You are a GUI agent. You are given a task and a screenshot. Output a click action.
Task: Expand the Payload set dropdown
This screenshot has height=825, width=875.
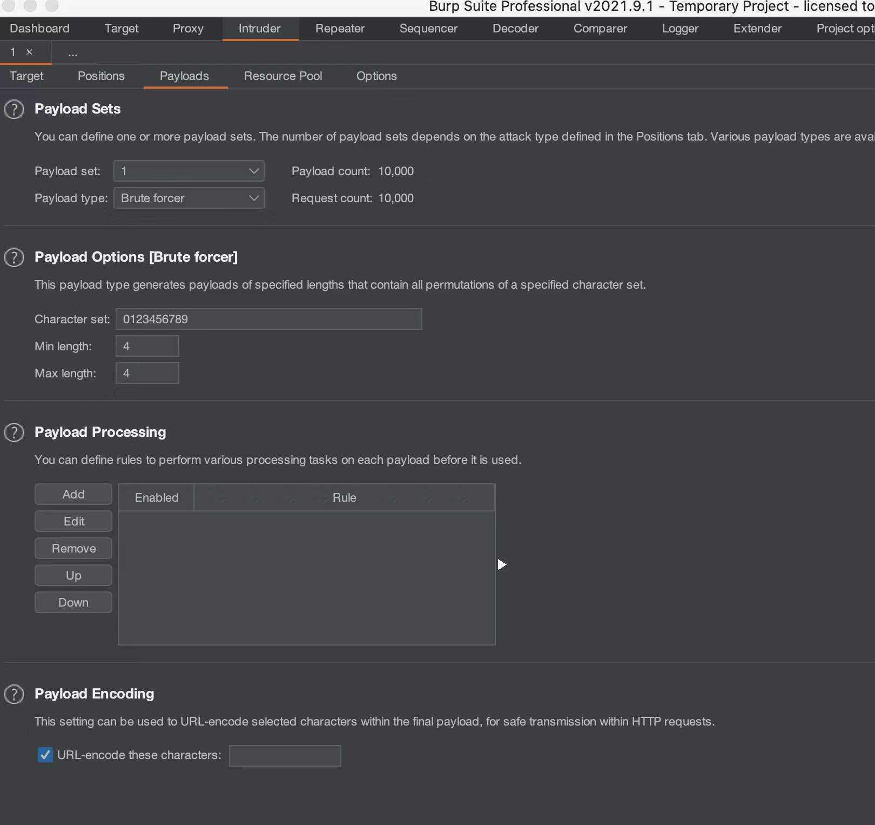coord(189,171)
